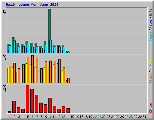Click green weekend day label '21'

pyautogui.click(x=99, y=117)
